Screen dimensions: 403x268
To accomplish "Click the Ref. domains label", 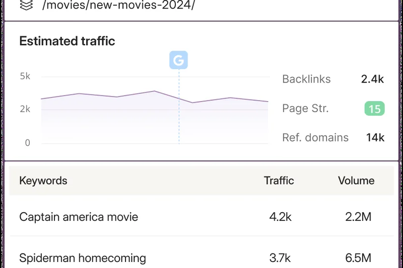I will (x=315, y=137).
